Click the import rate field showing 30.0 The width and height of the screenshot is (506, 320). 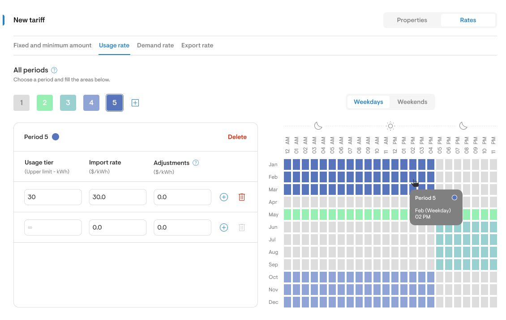(117, 197)
